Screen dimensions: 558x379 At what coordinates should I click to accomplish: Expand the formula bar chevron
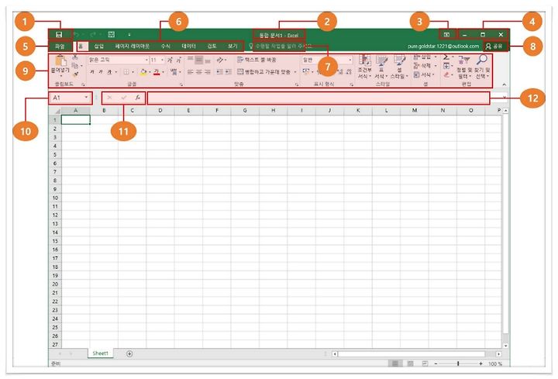[x=505, y=97]
